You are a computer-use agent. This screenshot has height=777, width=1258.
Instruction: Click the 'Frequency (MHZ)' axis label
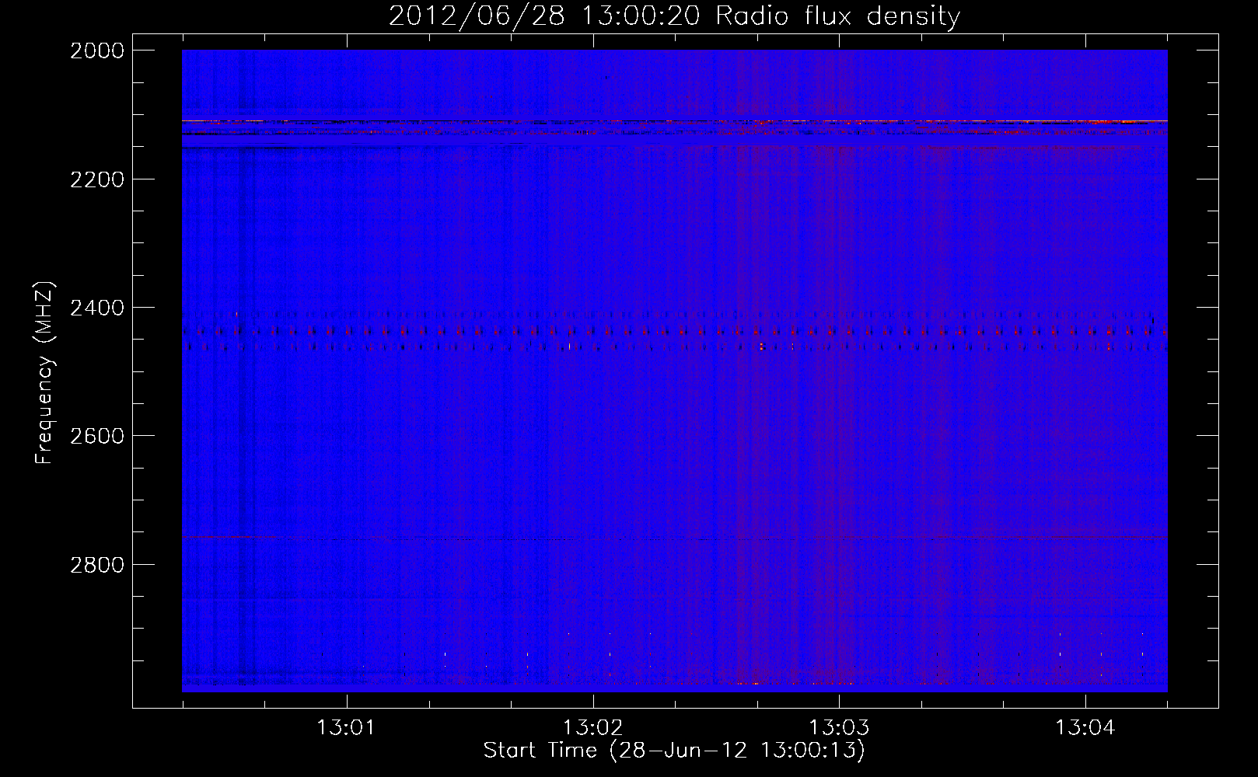click(x=44, y=373)
